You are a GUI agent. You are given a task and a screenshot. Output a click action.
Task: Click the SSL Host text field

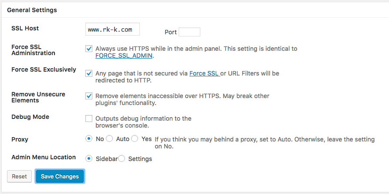coord(112,29)
